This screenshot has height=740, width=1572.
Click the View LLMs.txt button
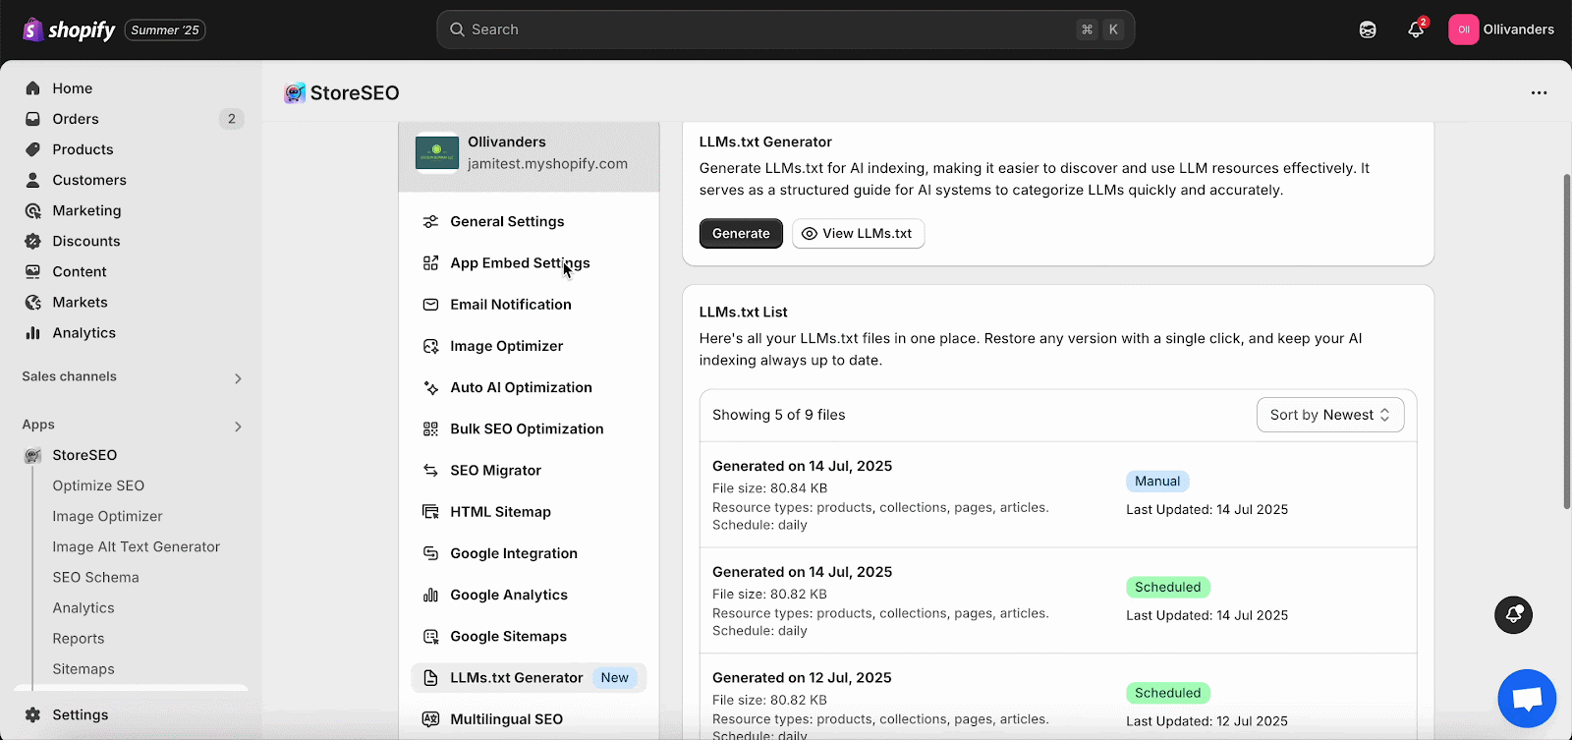[x=858, y=234]
